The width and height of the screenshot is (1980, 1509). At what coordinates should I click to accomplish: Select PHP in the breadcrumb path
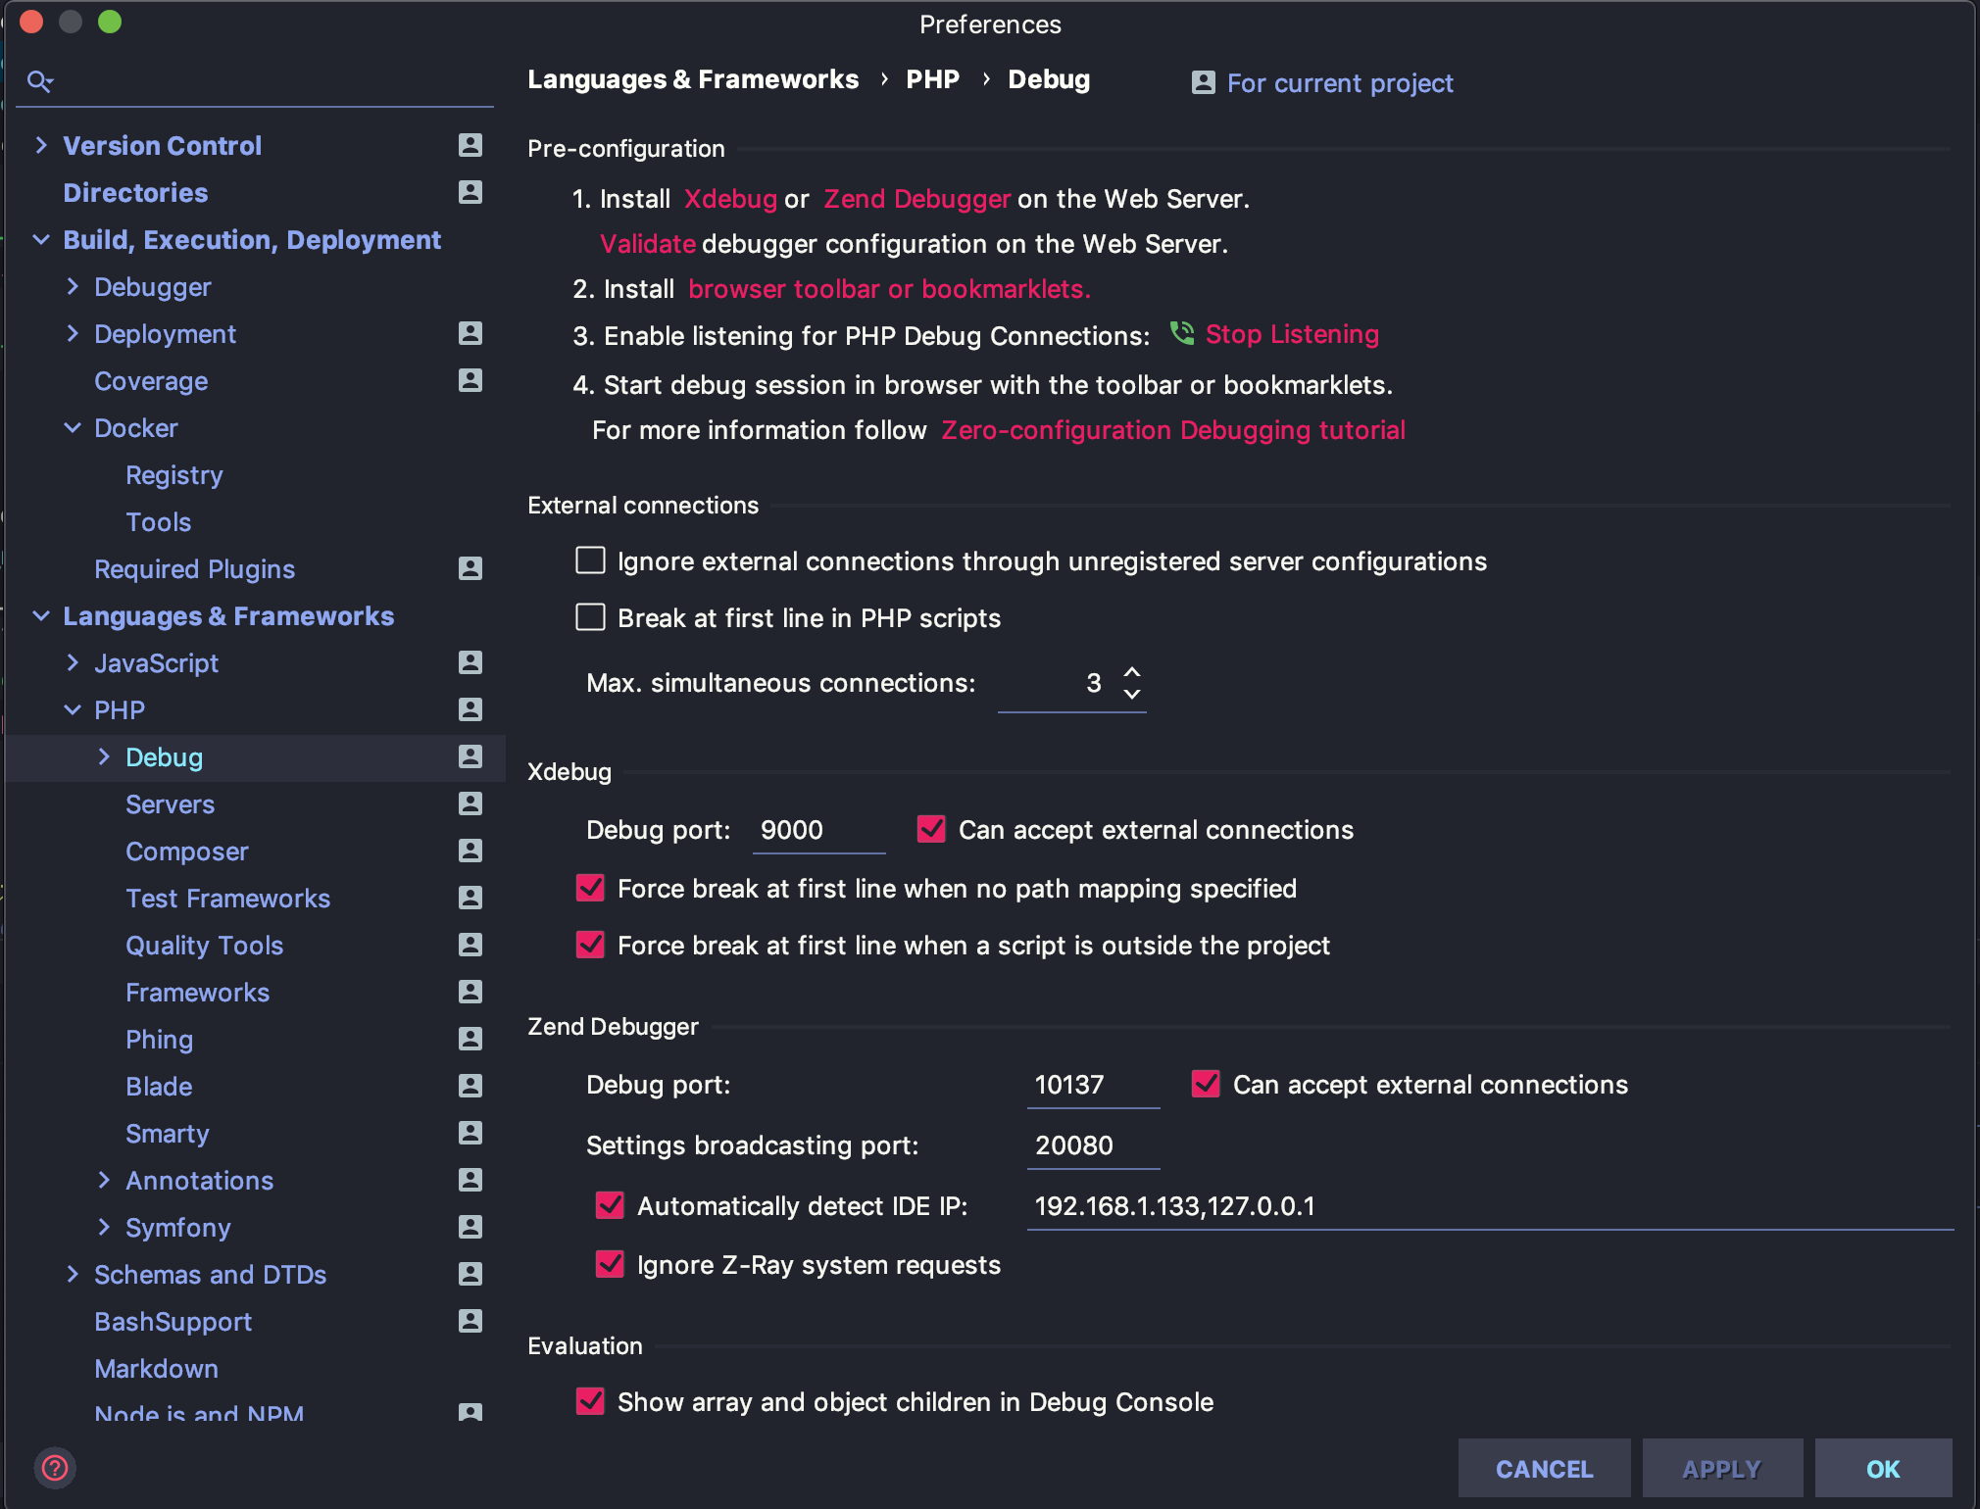931,79
